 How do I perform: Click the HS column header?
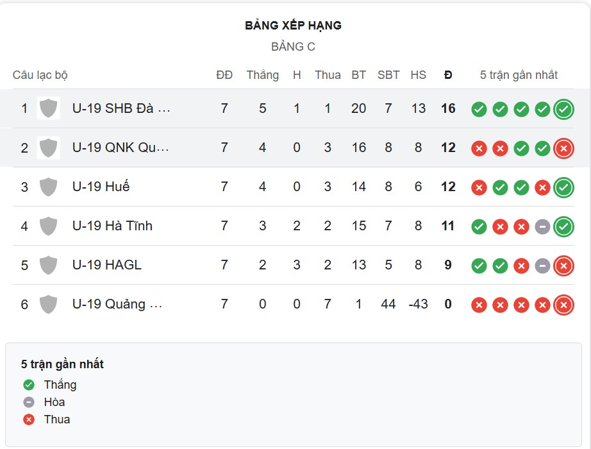coord(418,74)
